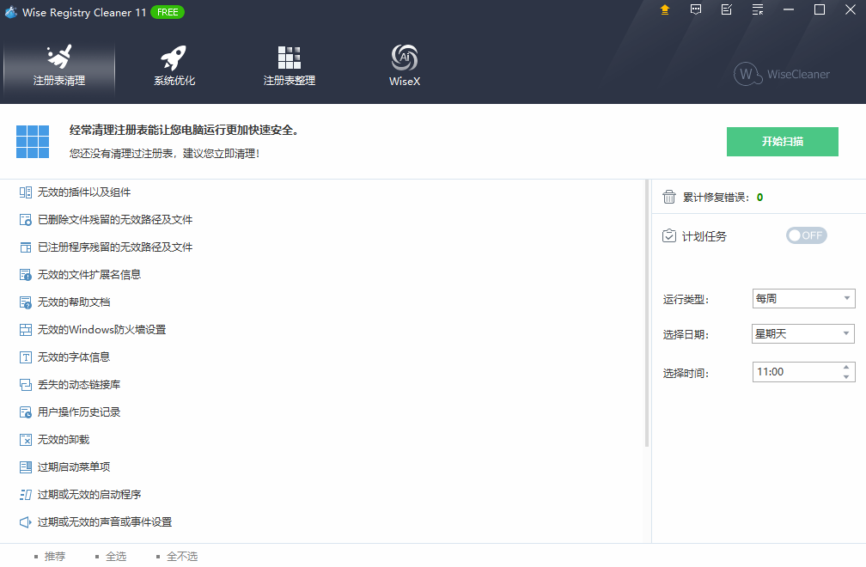866x567 pixels.
Task: Click the WiseCleaner logo link
Action: 782,75
